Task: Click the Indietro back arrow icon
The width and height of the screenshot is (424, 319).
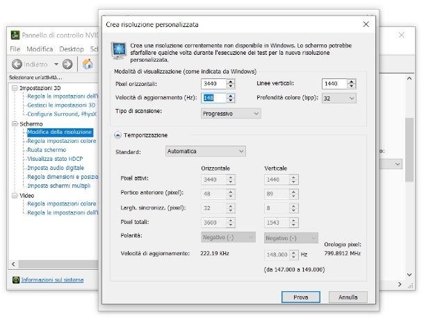Action: click(x=17, y=64)
